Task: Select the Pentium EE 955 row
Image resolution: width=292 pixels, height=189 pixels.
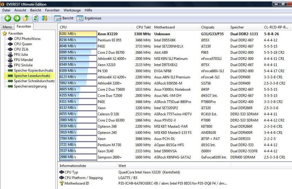Action: 175,40
